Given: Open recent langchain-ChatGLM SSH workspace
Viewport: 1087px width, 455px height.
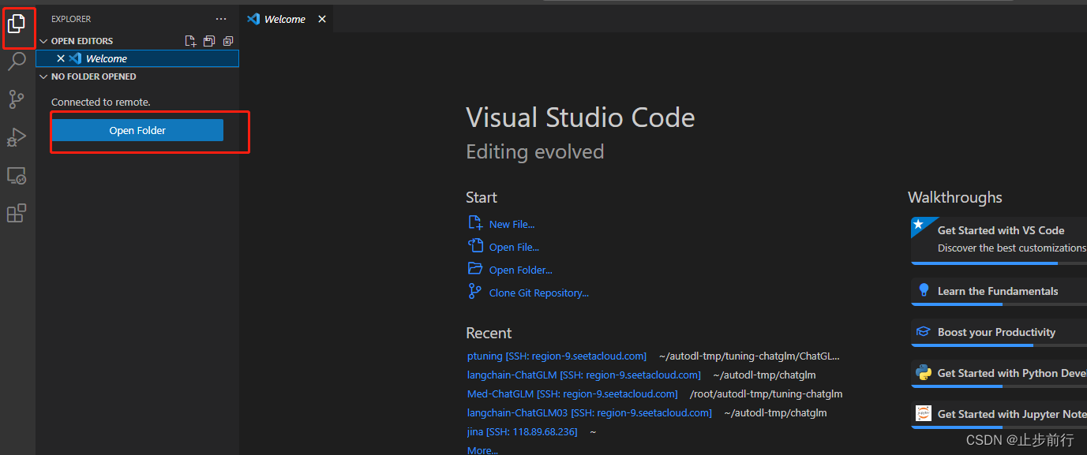Looking at the screenshot, I should (584, 375).
